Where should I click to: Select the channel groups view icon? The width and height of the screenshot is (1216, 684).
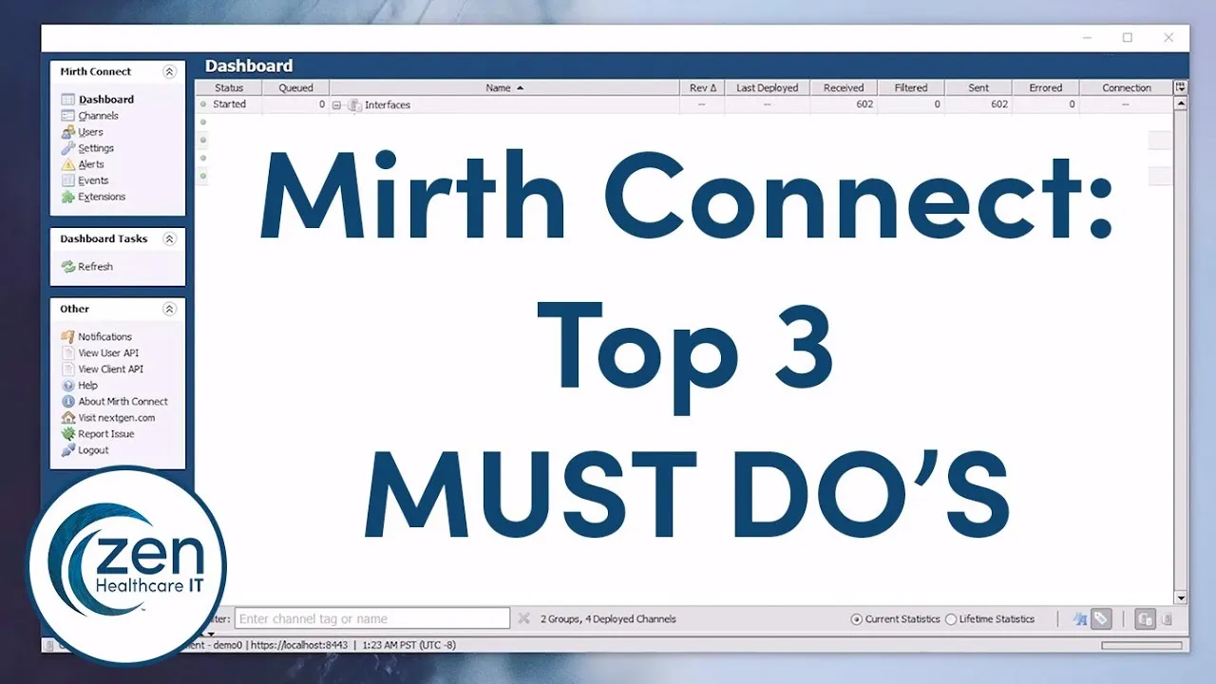(x=1146, y=619)
